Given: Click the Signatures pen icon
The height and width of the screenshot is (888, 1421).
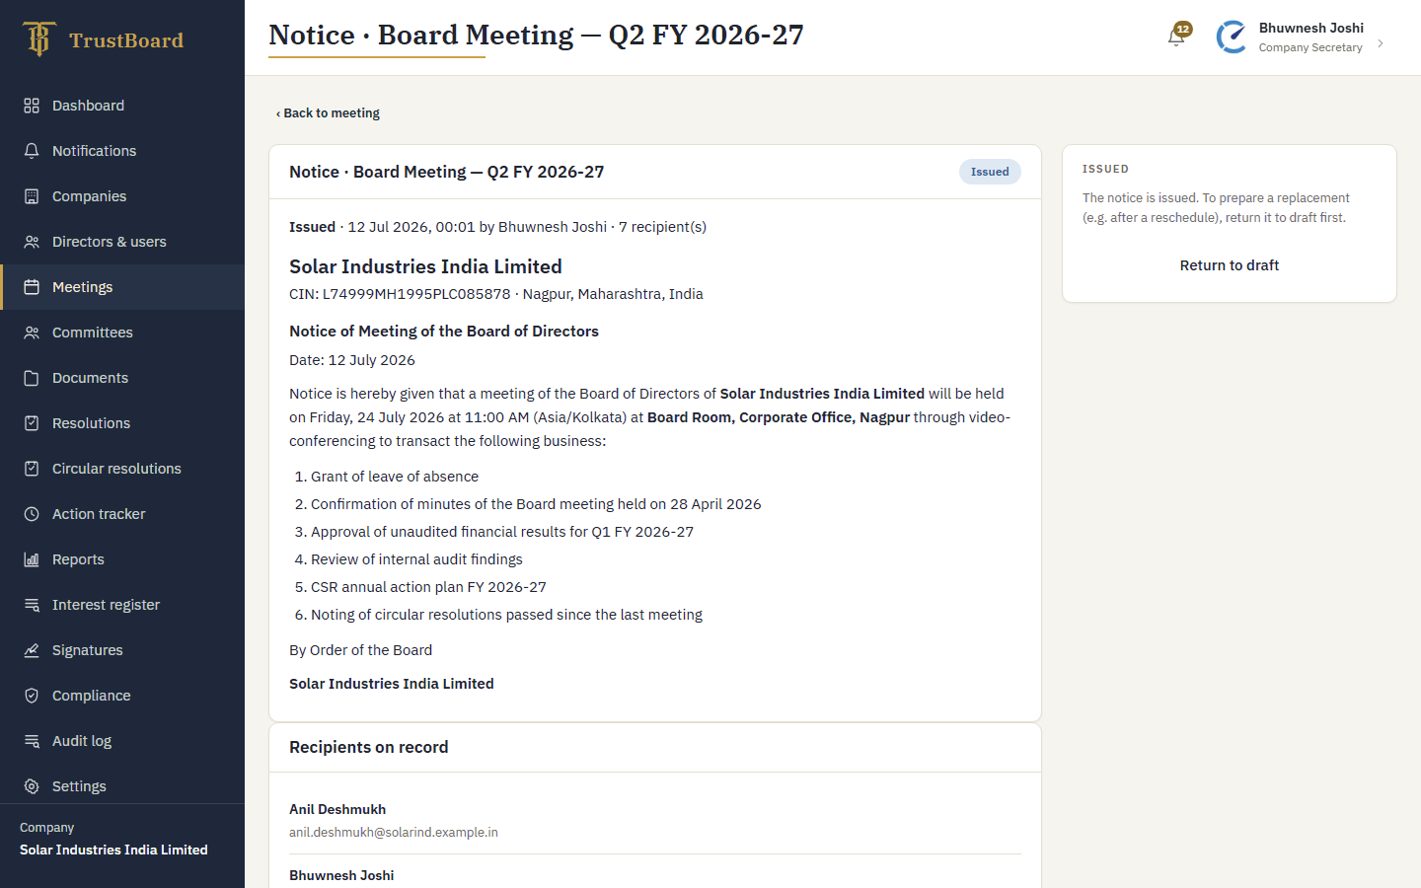Looking at the screenshot, I should [x=32, y=650].
